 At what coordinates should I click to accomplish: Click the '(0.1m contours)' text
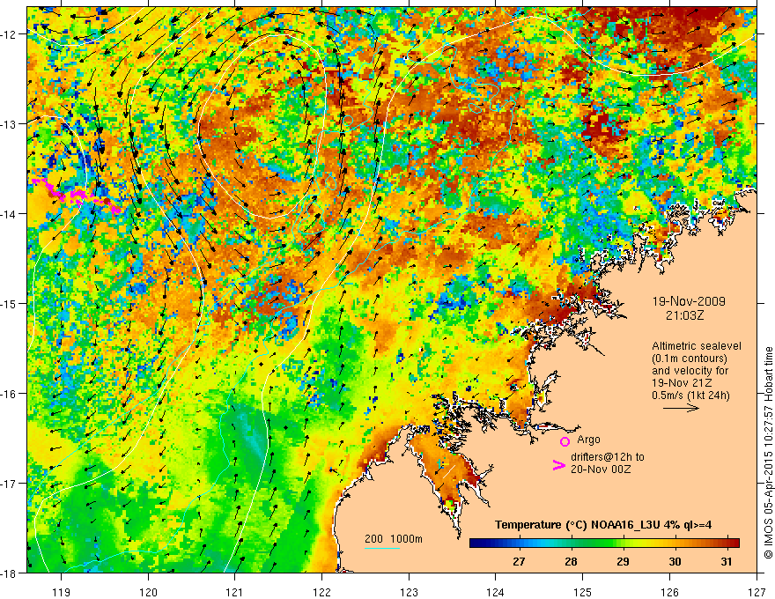(690, 359)
